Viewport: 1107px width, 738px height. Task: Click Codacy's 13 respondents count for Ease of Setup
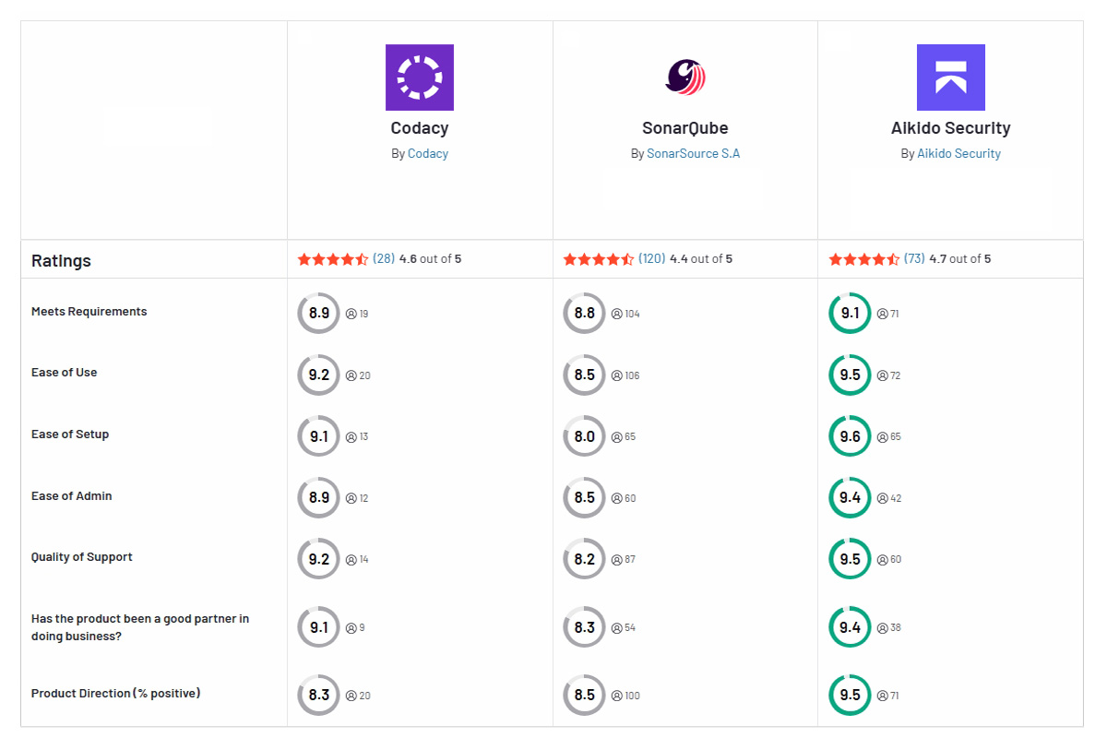point(357,436)
